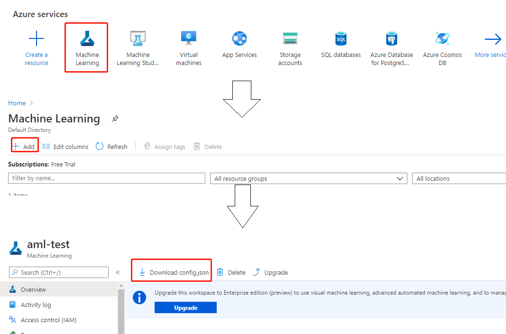506x334 pixels.
Task: Open Azure Cosmos DB service
Action: (x=442, y=39)
